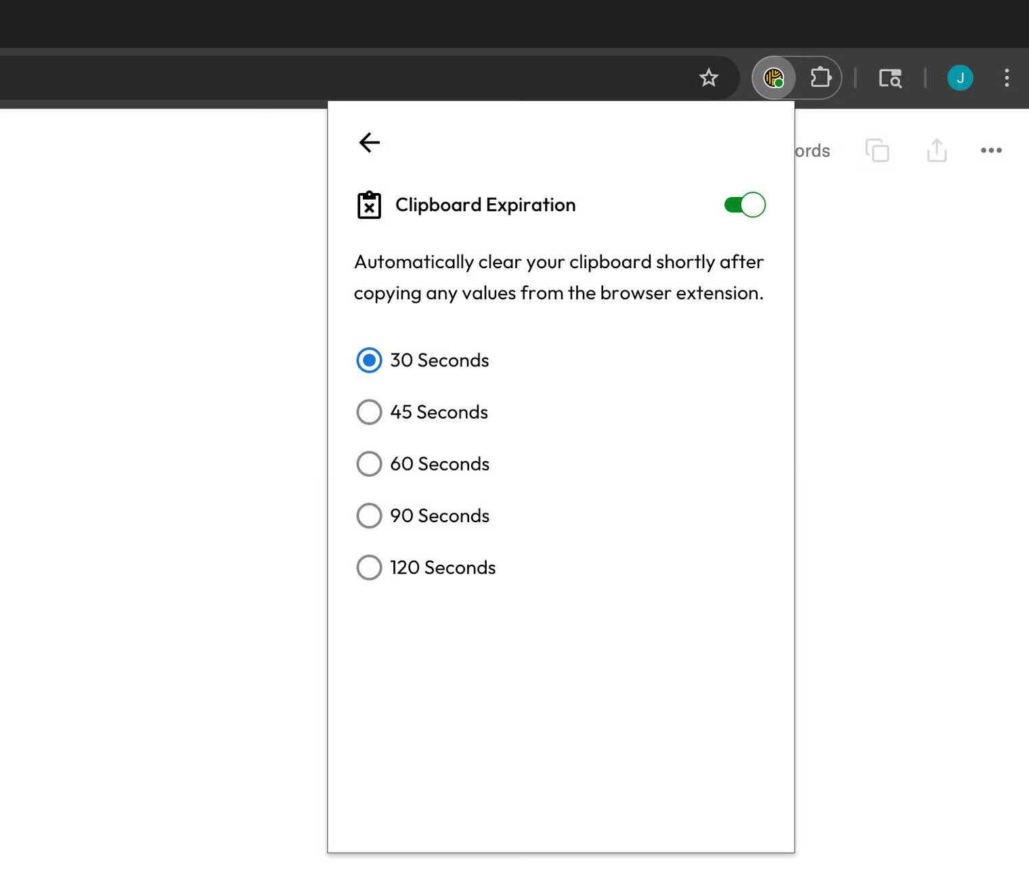Viewport: 1029px width, 894px height.
Task: Click the Keeper extension icon in the toolbar
Action: tap(773, 78)
